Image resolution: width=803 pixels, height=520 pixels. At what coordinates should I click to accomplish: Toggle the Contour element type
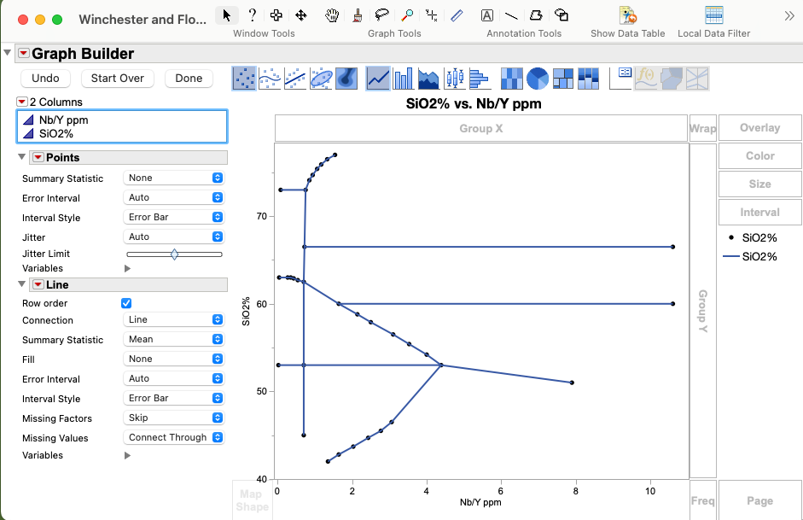pyautogui.click(x=346, y=79)
